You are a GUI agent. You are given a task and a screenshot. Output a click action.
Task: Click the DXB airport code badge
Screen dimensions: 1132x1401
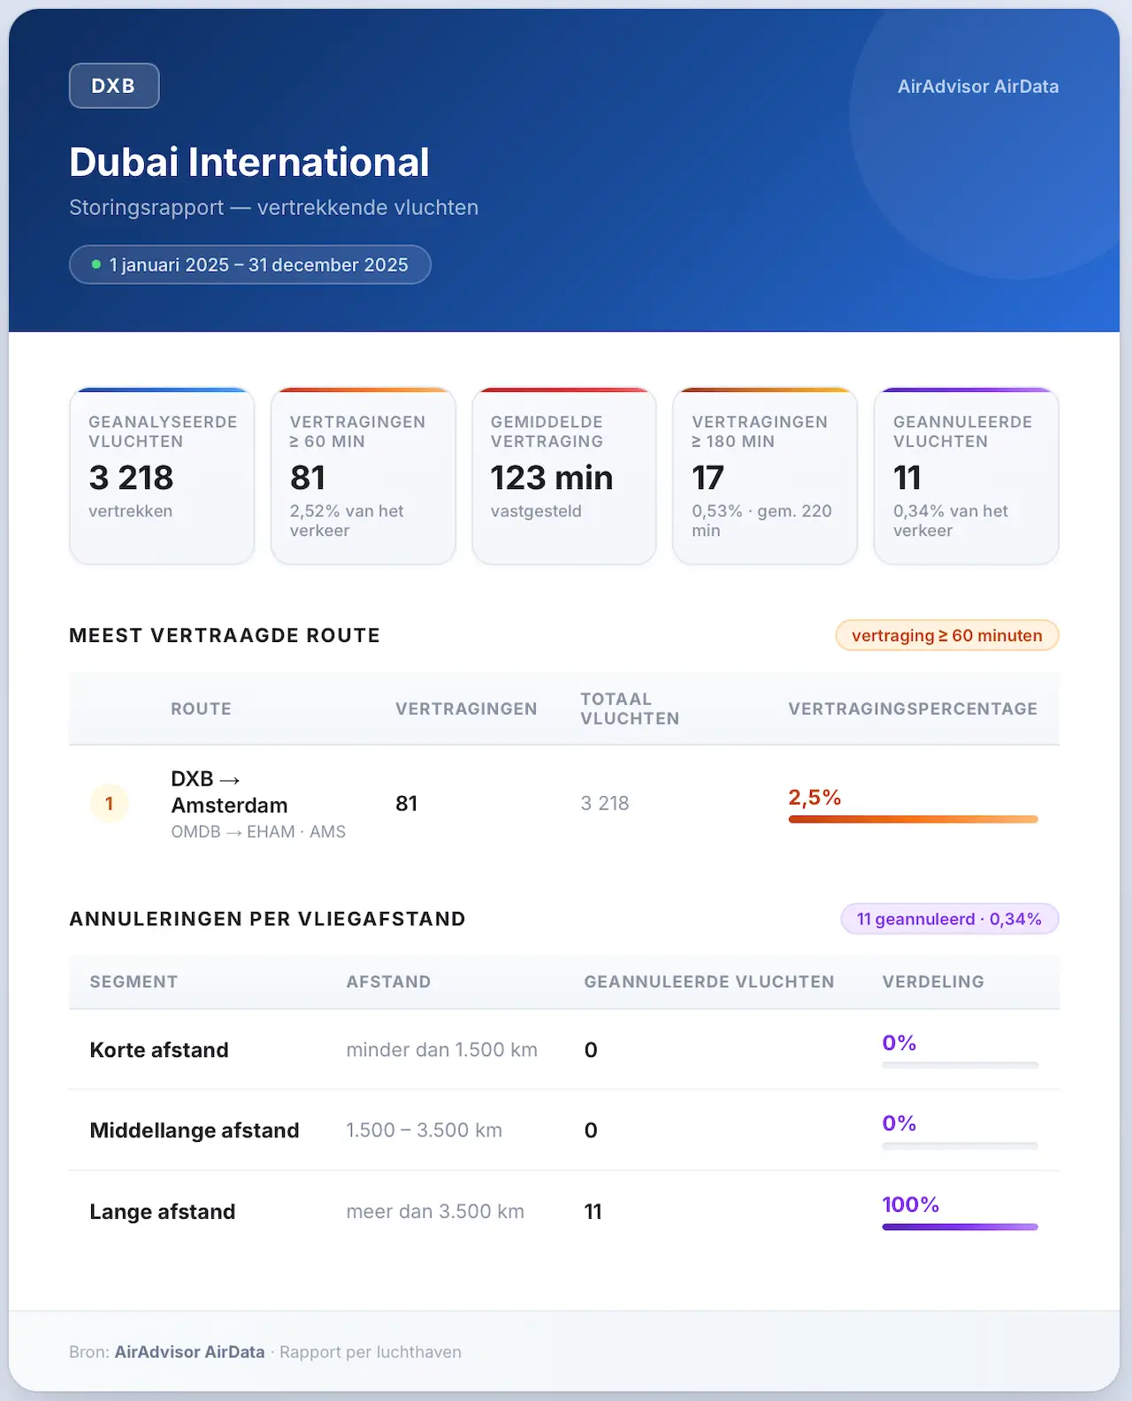click(x=114, y=86)
